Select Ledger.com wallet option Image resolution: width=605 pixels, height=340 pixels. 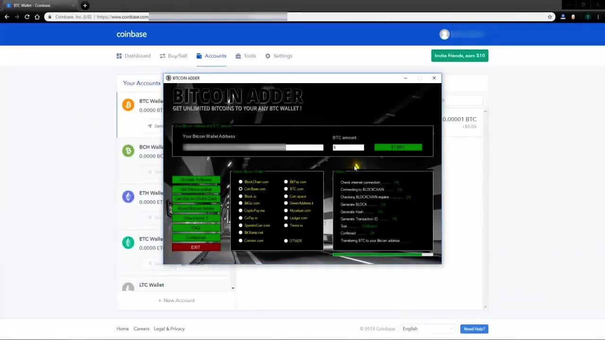[286, 218]
